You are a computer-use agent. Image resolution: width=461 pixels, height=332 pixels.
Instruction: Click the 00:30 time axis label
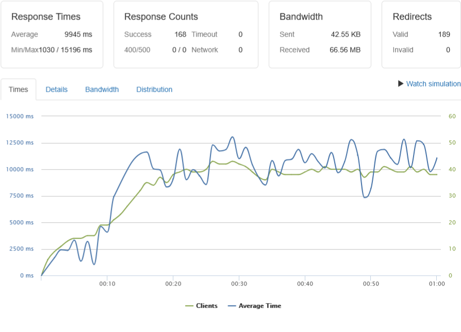point(239,284)
